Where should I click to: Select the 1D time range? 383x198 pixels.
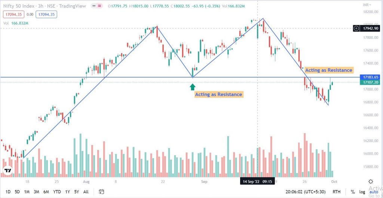(8, 192)
